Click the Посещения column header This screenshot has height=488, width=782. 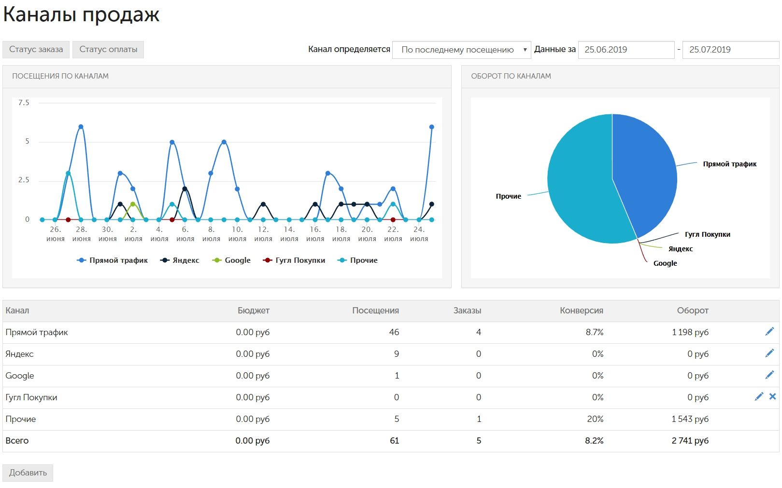[x=375, y=311]
